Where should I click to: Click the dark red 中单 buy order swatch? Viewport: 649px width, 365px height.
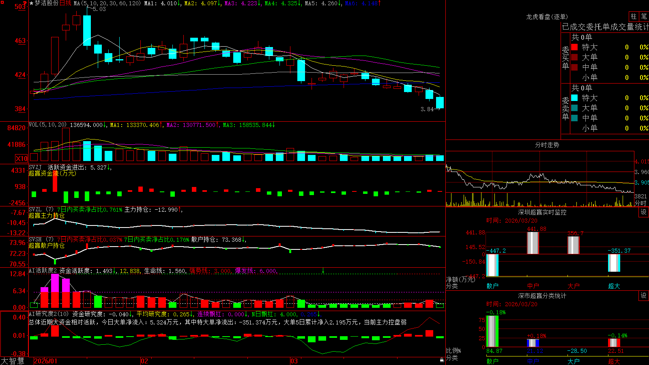tap(574, 67)
